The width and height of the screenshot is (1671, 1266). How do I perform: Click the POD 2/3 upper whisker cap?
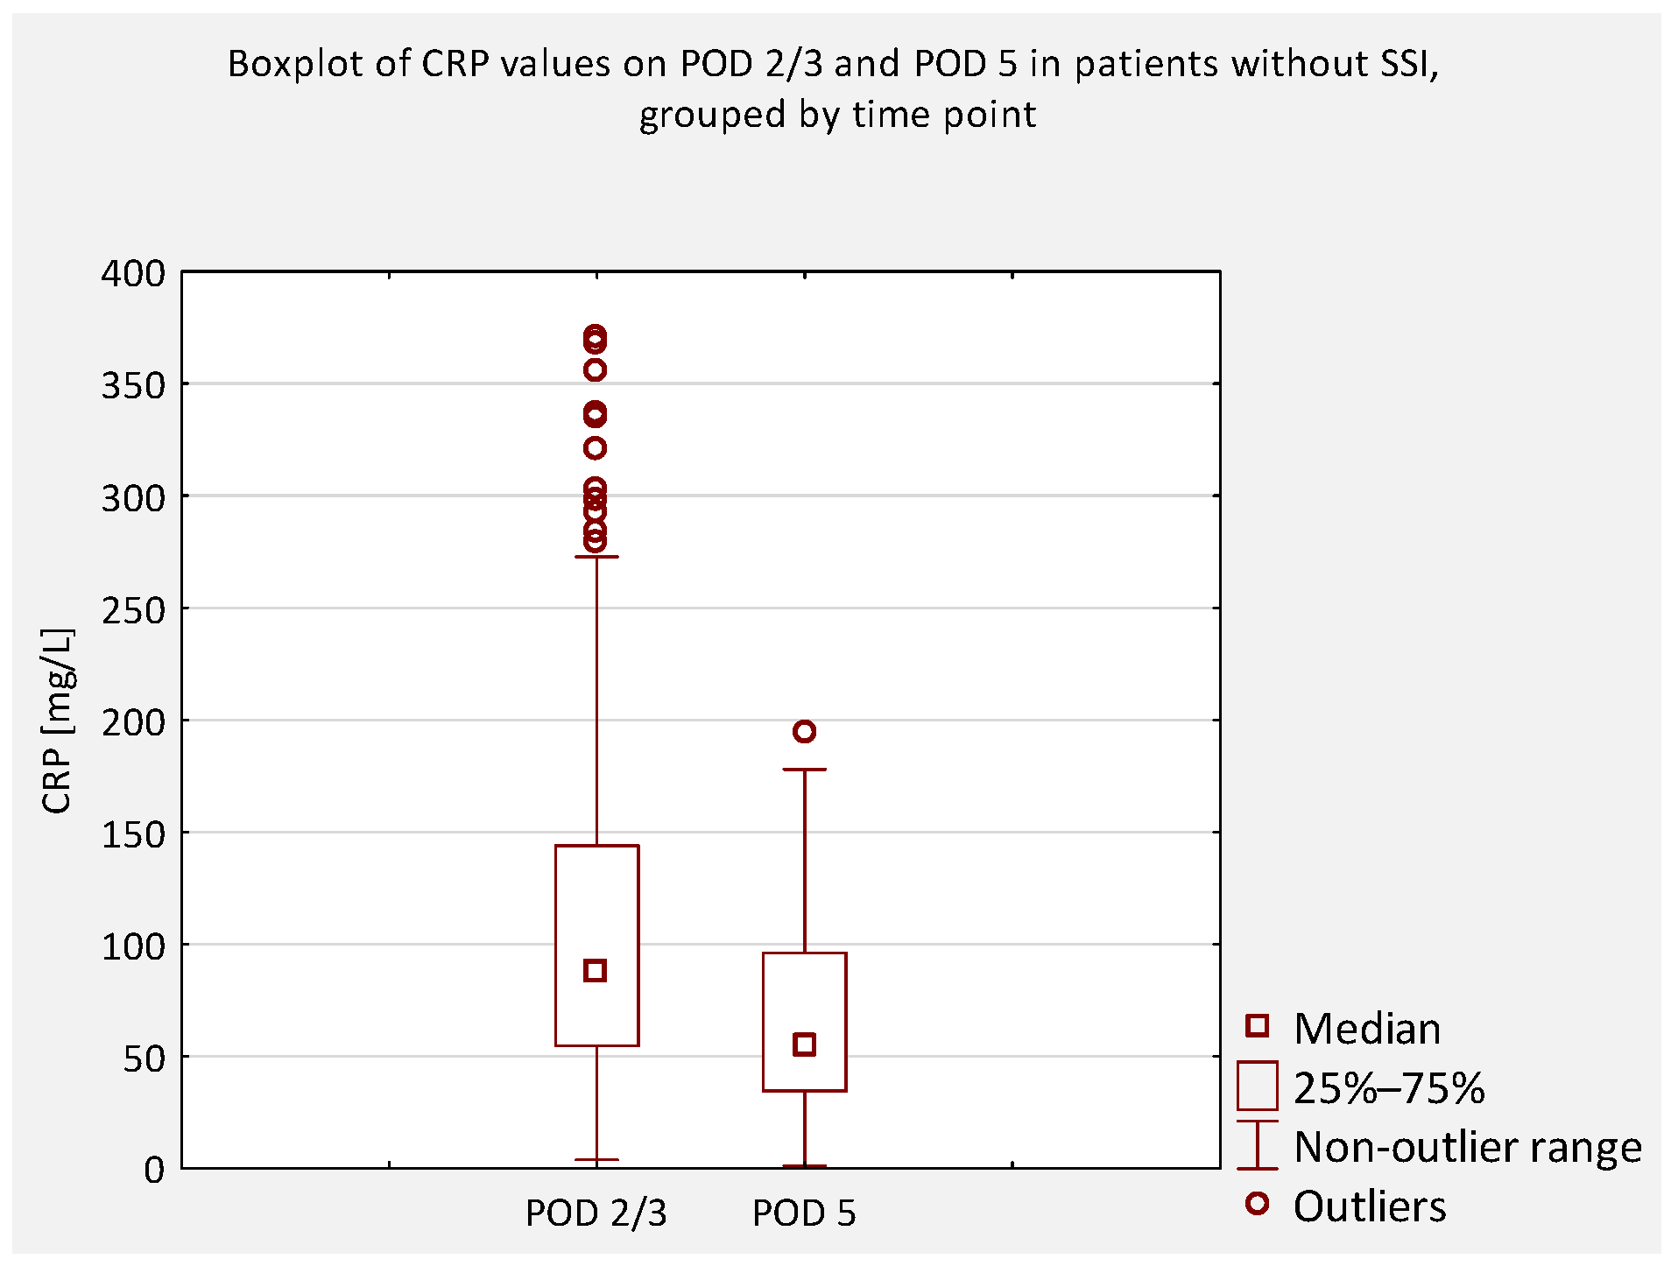[x=596, y=556]
